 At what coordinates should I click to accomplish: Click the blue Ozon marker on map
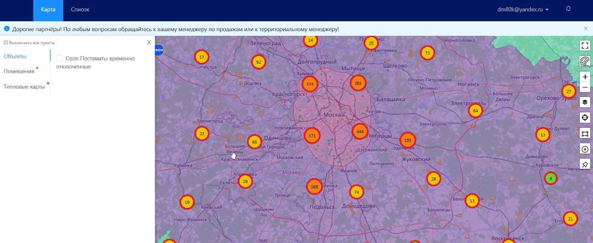159,50
